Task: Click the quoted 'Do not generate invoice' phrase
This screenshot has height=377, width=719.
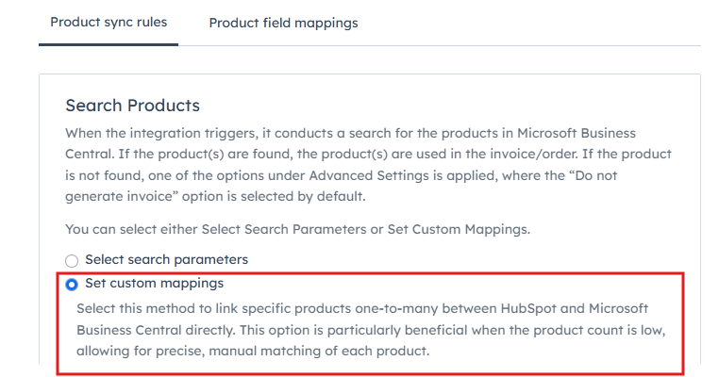Action: pyautogui.click(x=342, y=186)
